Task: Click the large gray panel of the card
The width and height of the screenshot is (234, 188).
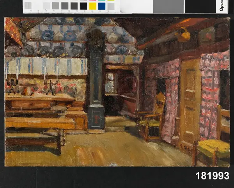Action: tap(168, 6)
